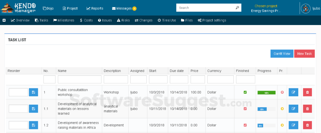The width and height of the screenshot is (321, 133).
Task: Click yellow priority arrow for task 1.1
Action: coord(282,109)
